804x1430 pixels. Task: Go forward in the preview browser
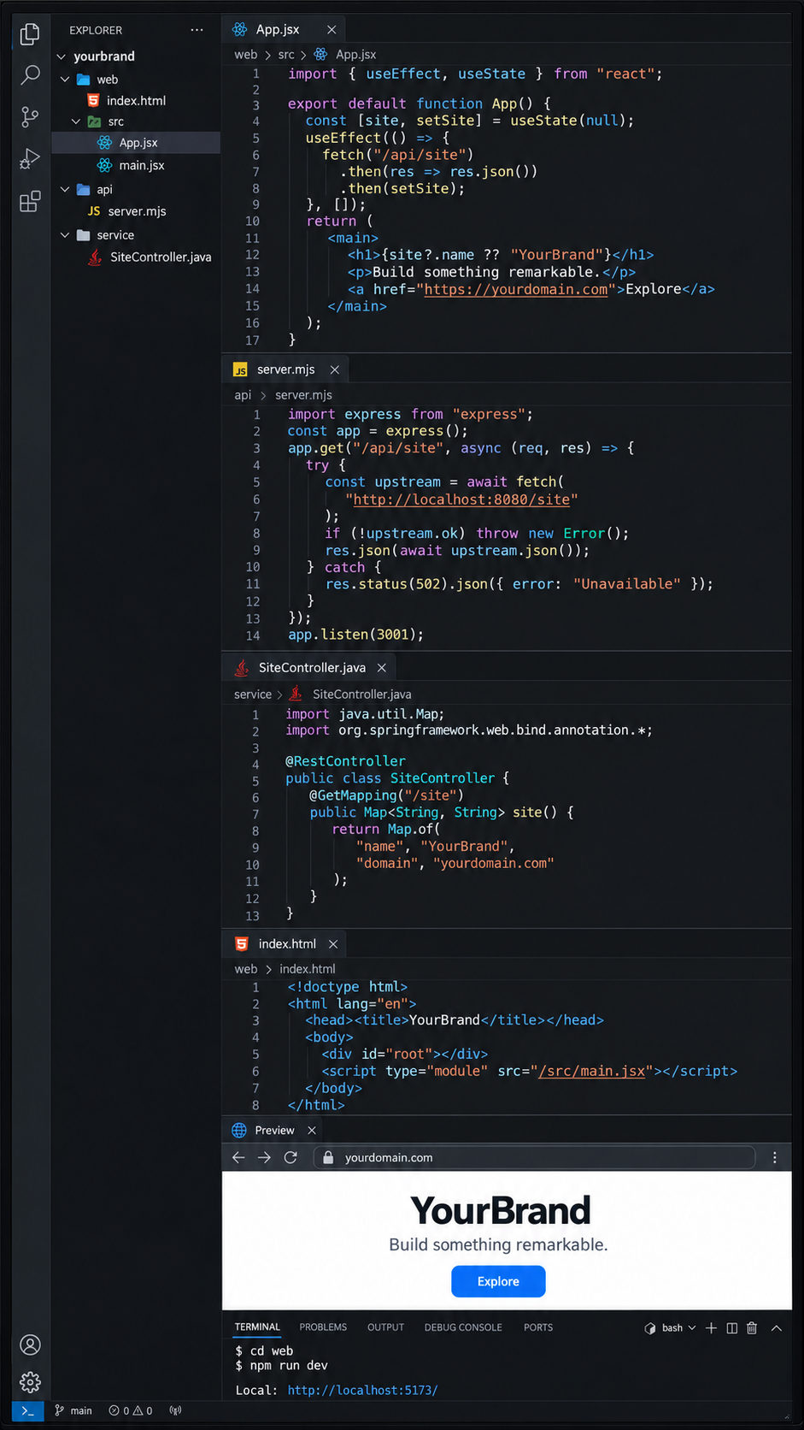click(x=264, y=1157)
